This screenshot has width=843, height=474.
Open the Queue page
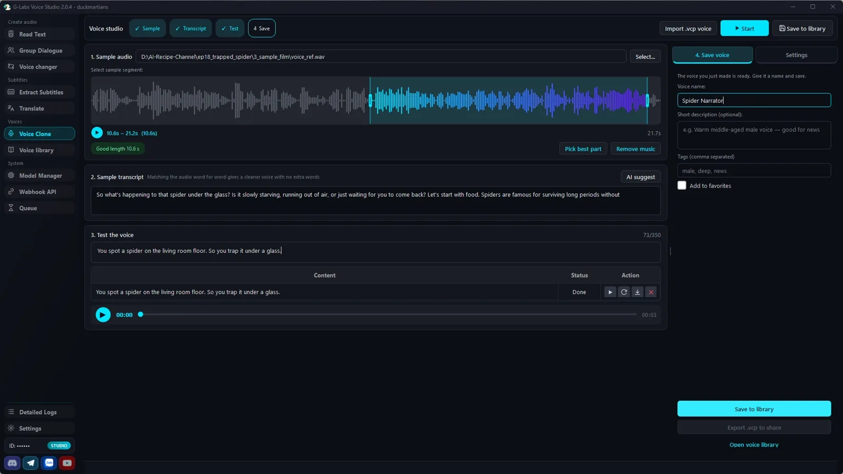40,208
